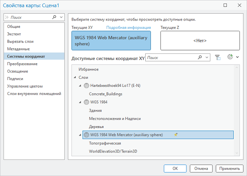
Task: Open the Экстент tab
Action: pyautogui.click(x=34, y=34)
